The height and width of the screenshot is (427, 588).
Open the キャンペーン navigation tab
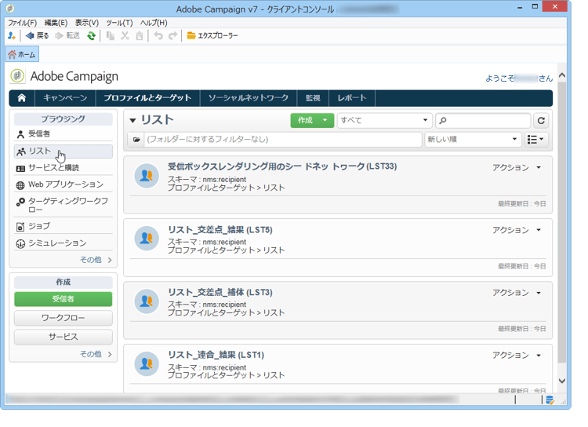[x=65, y=98]
